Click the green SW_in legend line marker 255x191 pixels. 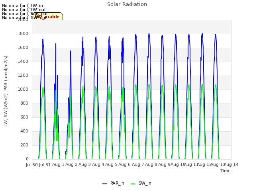[x=133, y=184]
